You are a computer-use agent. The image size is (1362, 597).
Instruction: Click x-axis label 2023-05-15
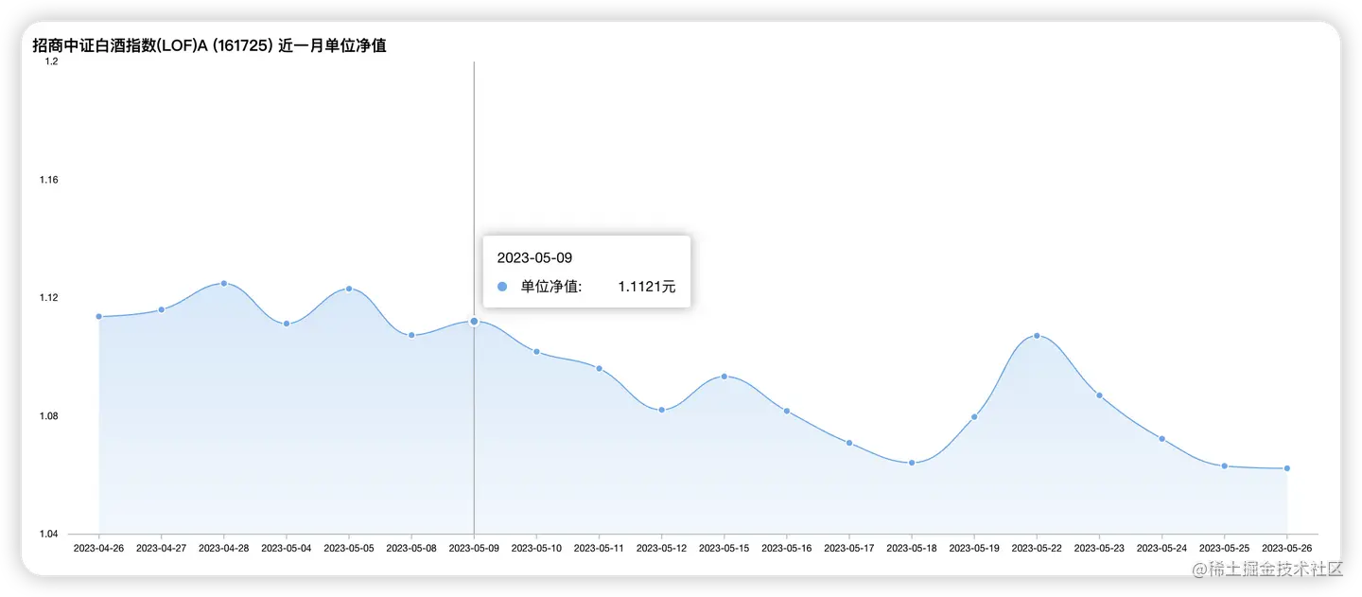coord(725,548)
